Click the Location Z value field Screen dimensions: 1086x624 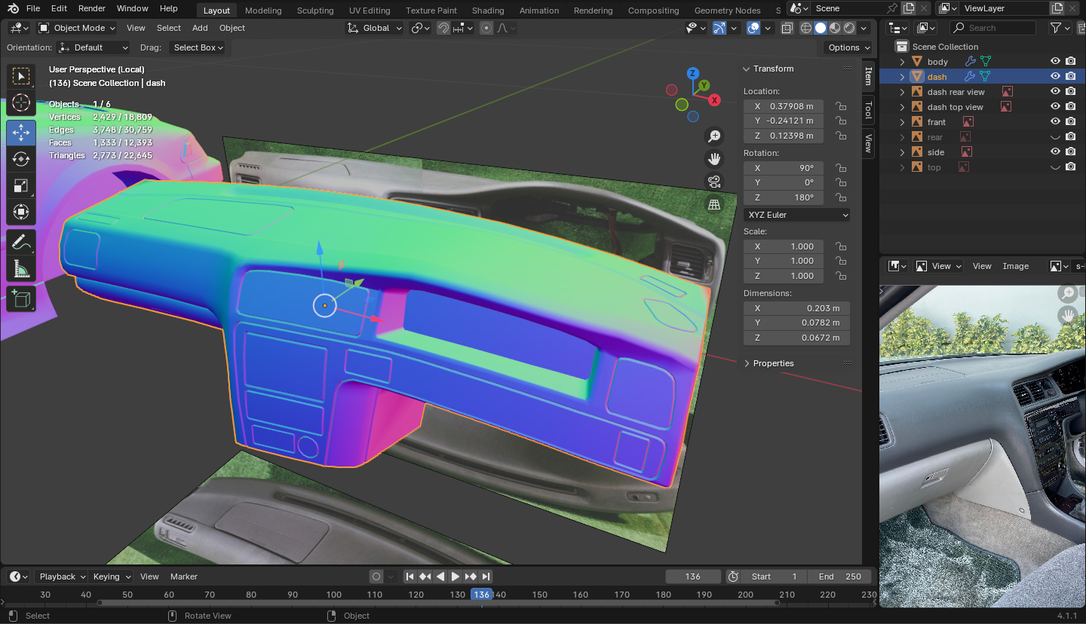[784, 136]
